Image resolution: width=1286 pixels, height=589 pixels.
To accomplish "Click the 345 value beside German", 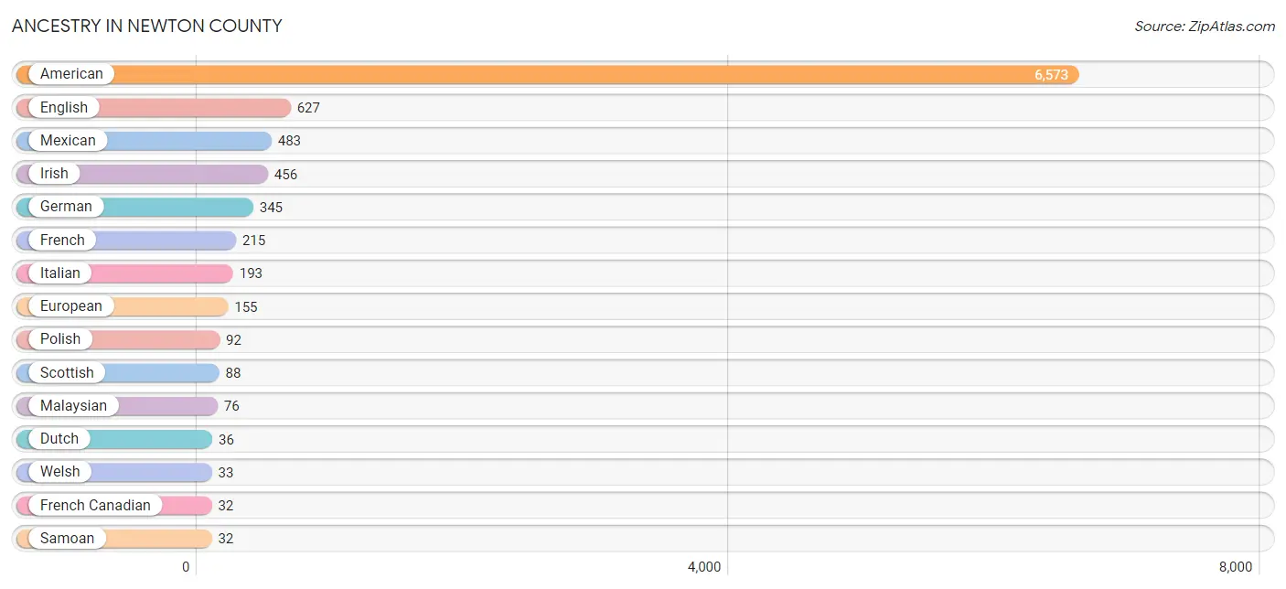I will [x=271, y=208].
